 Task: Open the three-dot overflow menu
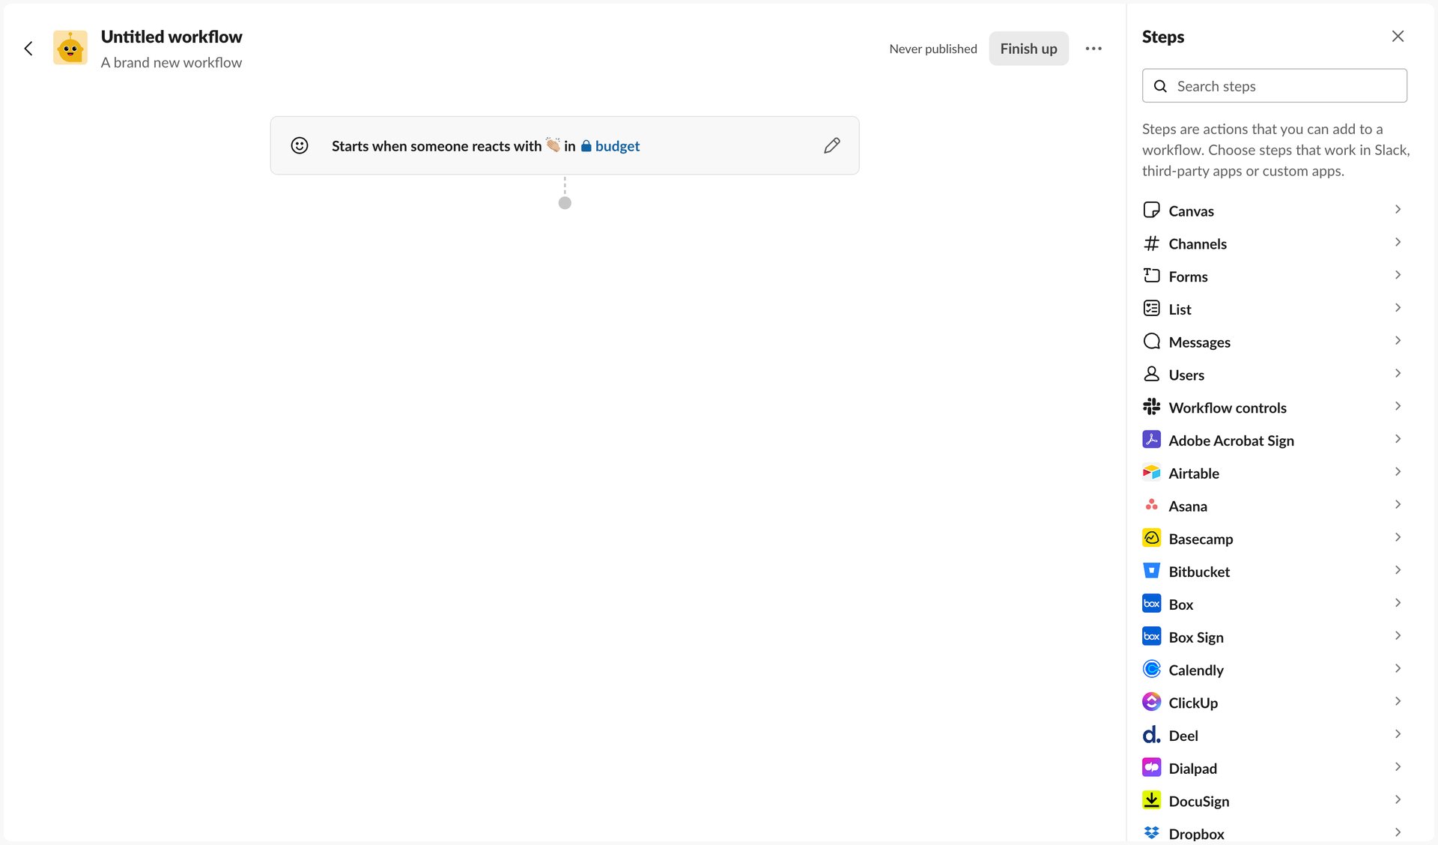[1093, 49]
